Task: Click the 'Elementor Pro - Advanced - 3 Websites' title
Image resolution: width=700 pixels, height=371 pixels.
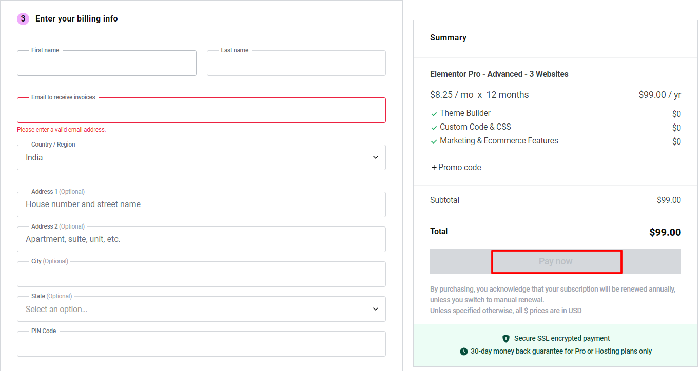Action: point(499,74)
